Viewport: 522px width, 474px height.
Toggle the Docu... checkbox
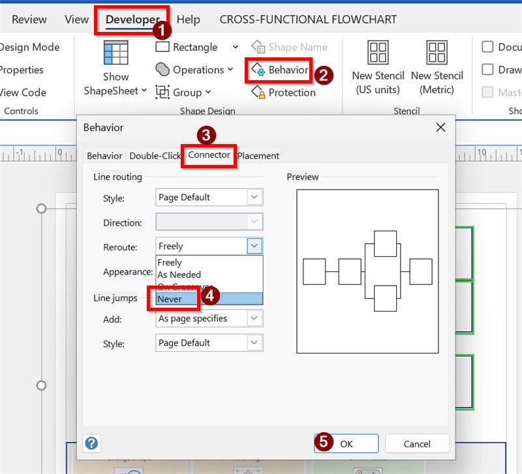click(487, 46)
